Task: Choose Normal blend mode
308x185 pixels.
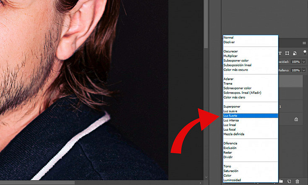Action: click(x=251, y=38)
